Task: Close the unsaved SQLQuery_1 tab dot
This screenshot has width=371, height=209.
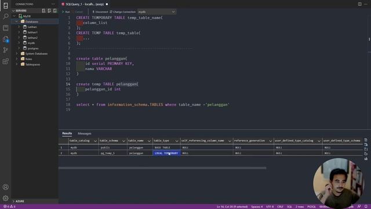Action: [107, 4]
